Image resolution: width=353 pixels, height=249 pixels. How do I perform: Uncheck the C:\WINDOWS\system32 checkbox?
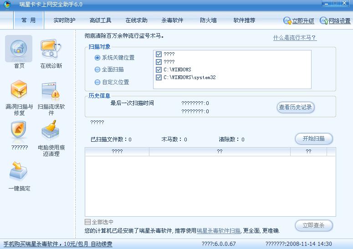[159, 77]
